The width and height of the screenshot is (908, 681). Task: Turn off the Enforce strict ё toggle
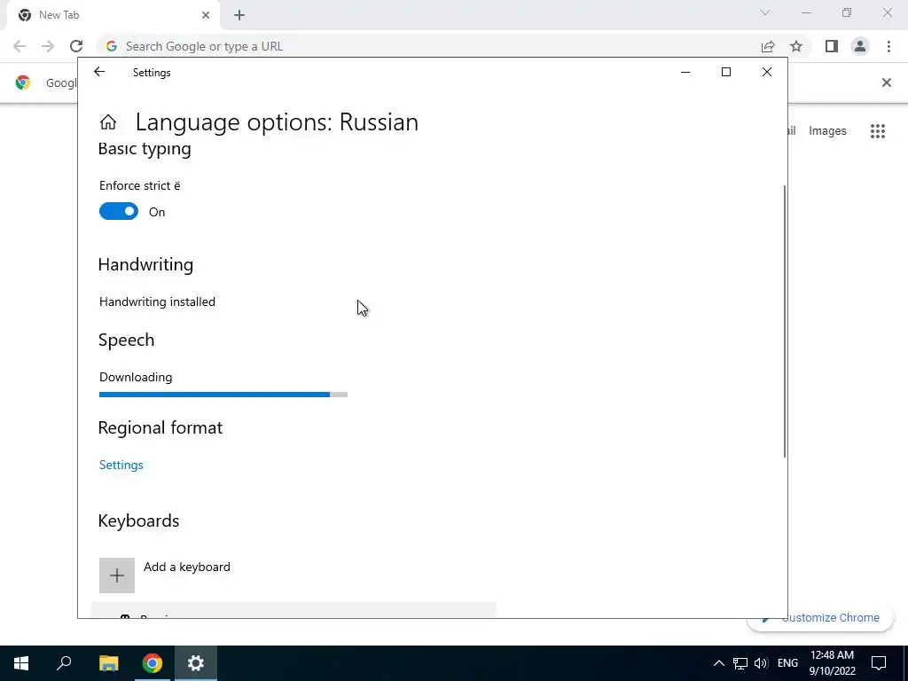tap(119, 211)
